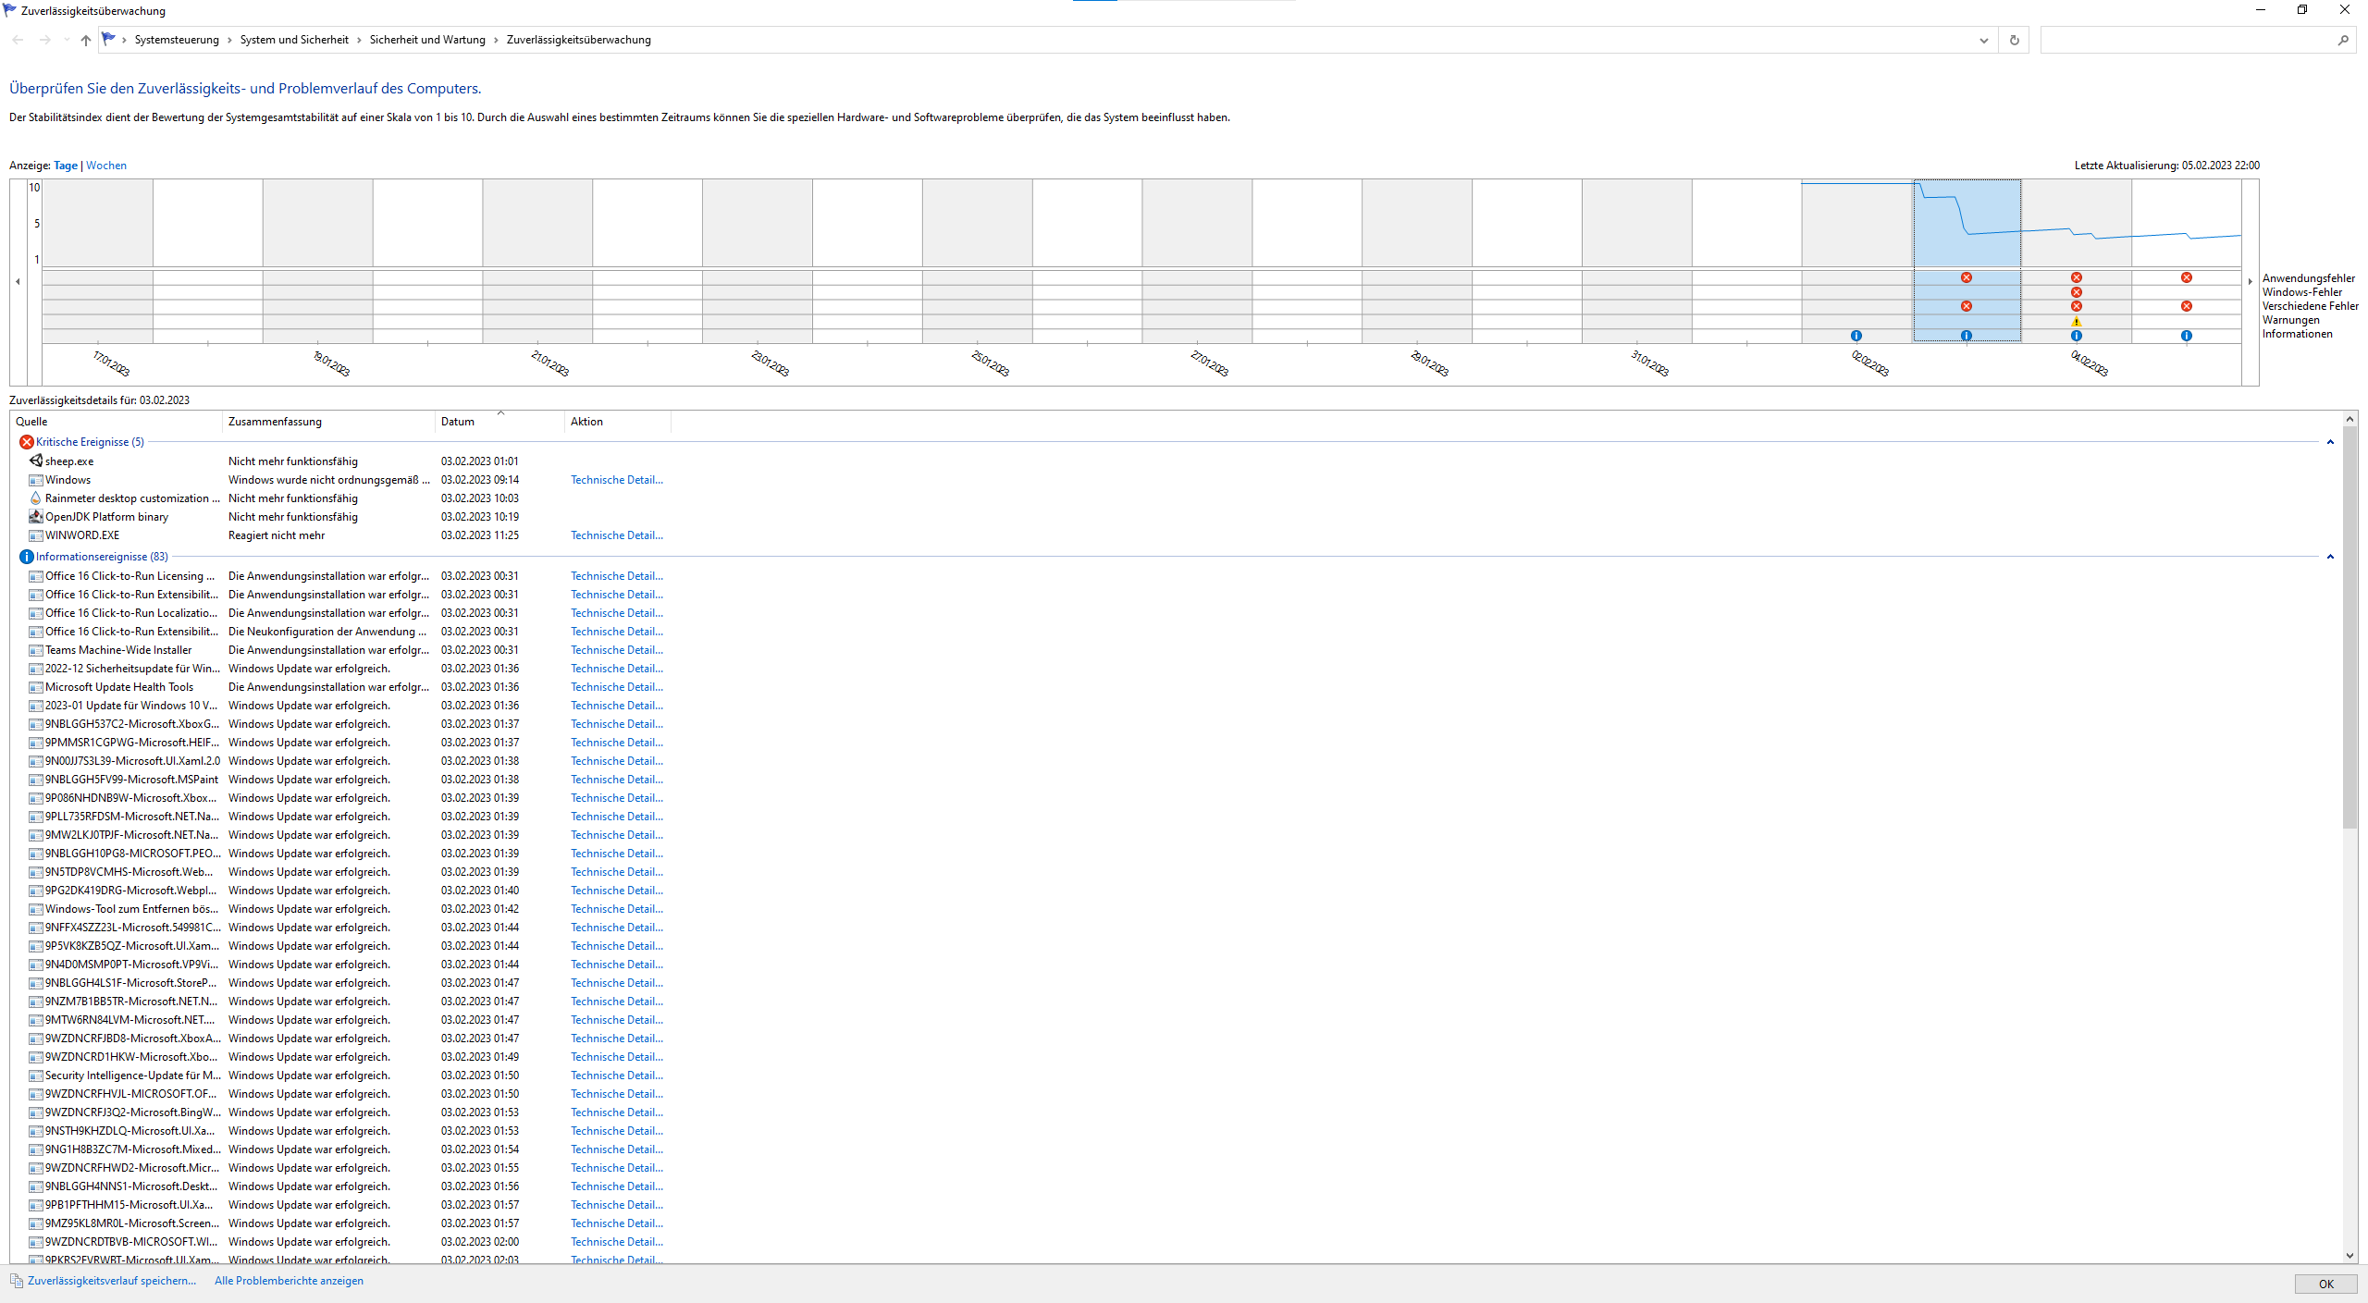Screen dimensions: 2368x1303
Task: Sort list by the Datum column header
Action: click(458, 422)
